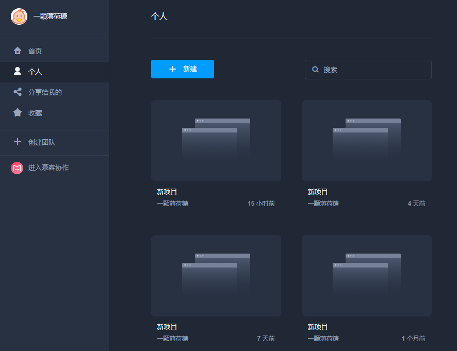Click author 一颗薄荷糖 under 1 个月前 project
457x351 pixels.
323,339
